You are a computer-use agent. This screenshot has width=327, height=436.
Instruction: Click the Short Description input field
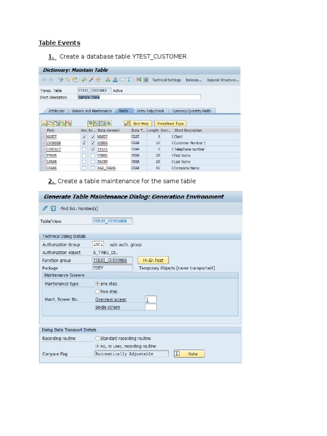coord(139,97)
